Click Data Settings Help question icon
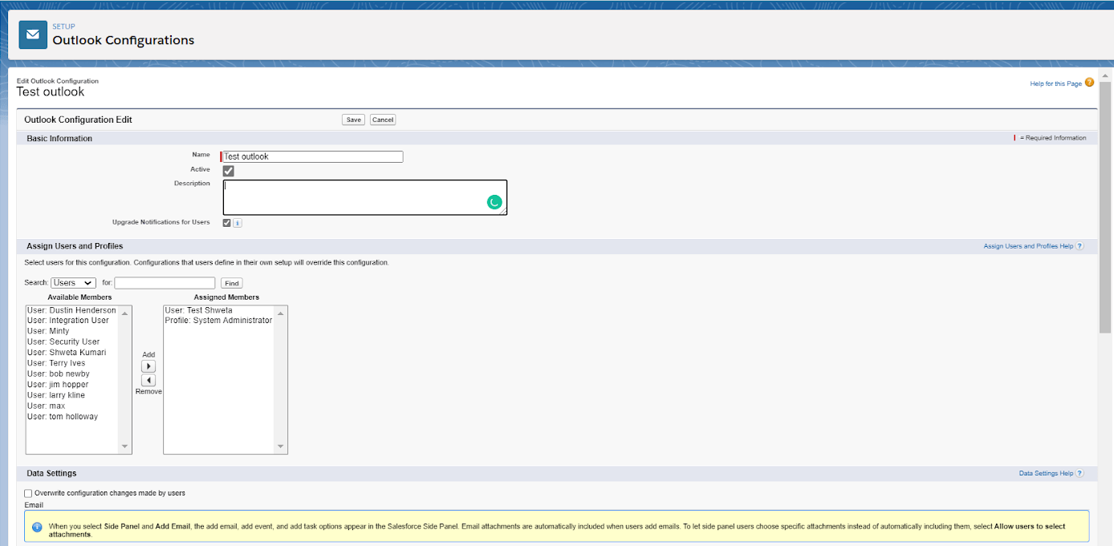 (x=1079, y=474)
